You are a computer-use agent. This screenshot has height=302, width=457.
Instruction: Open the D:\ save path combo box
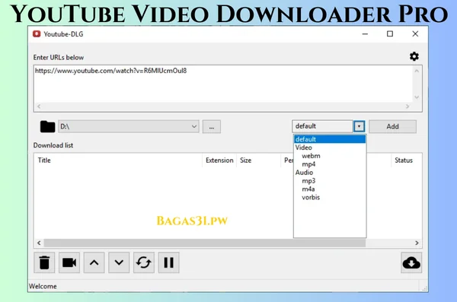click(129, 126)
